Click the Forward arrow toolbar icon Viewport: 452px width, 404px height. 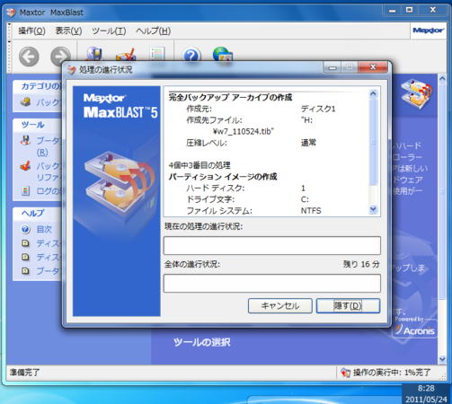coord(60,56)
